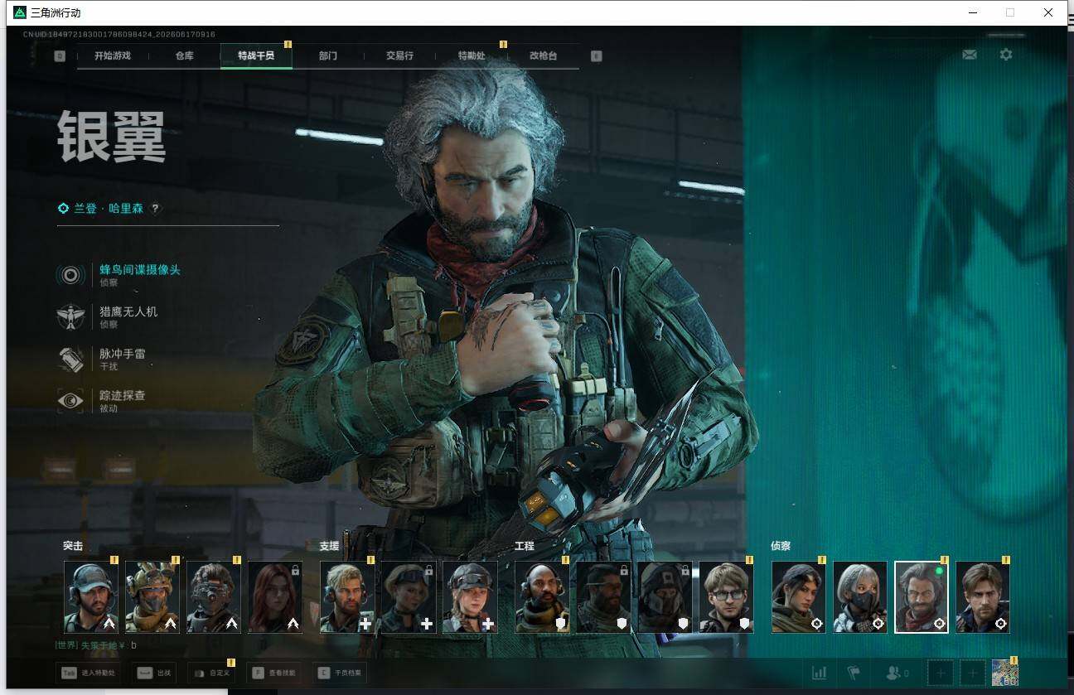Viewport: 1074px width, 695px height.
Task: Open the mail inbox envelope icon
Action: (x=969, y=55)
